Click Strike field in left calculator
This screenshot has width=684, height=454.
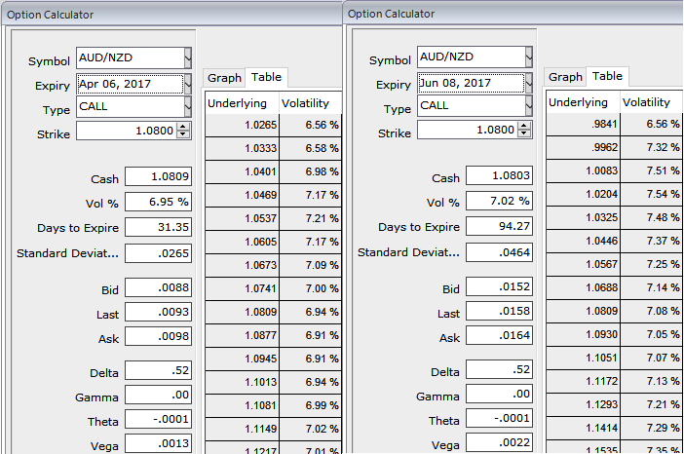(x=127, y=131)
